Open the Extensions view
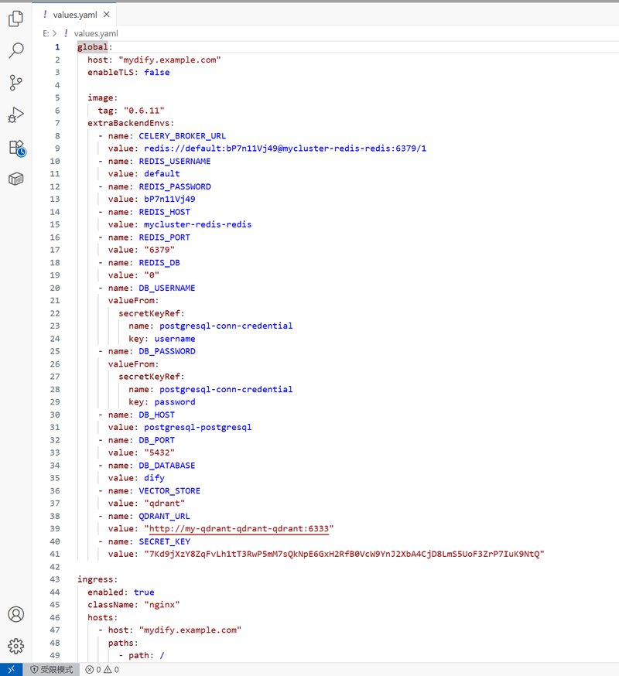The width and height of the screenshot is (619, 676). 15,148
